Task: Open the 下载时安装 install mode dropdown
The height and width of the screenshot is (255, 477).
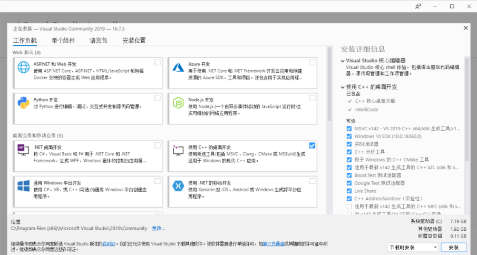Action: pos(413,248)
